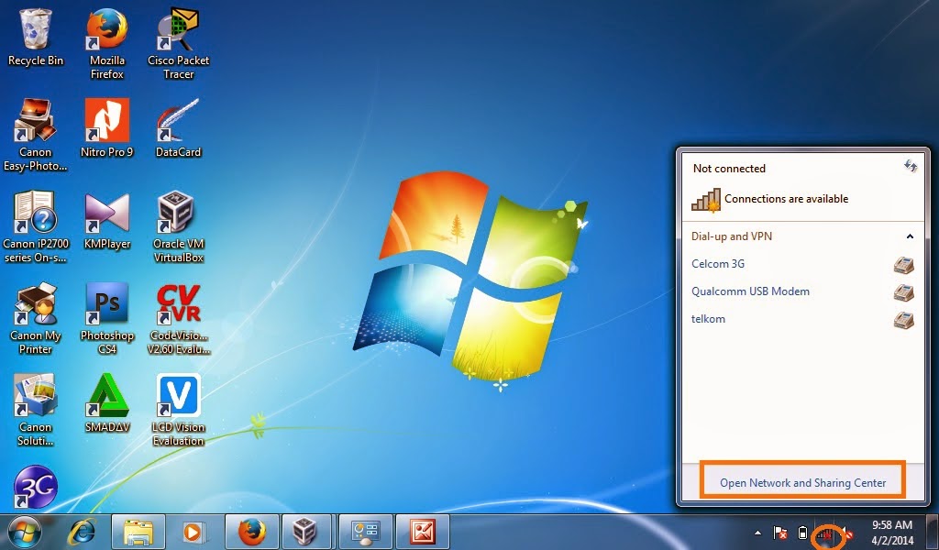This screenshot has width=939, height=550.
Task: Launch Internet Explorer from the taskbar
Action: (83, 532)
